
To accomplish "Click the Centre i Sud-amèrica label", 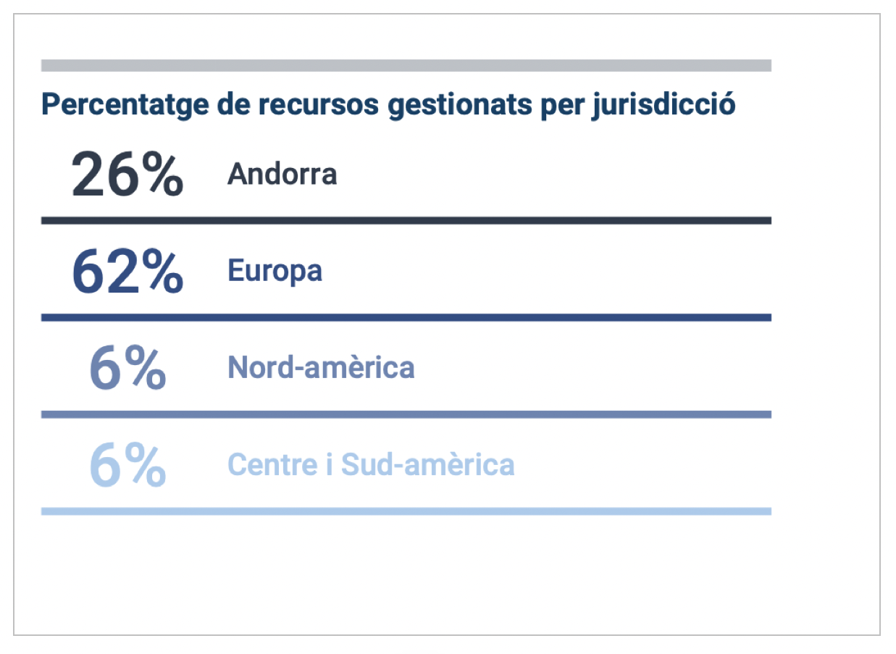I will click(x=371, y=465).
